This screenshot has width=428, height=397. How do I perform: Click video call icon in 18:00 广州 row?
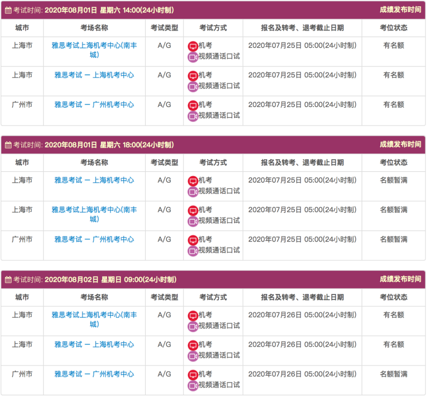pyautogui.click(x=193, y=251)
